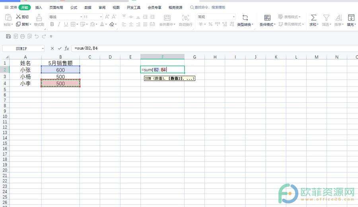Click the command search box
The width and height of the screenshot is (358, 207).
pyautogui.click(x=208, y=7)
